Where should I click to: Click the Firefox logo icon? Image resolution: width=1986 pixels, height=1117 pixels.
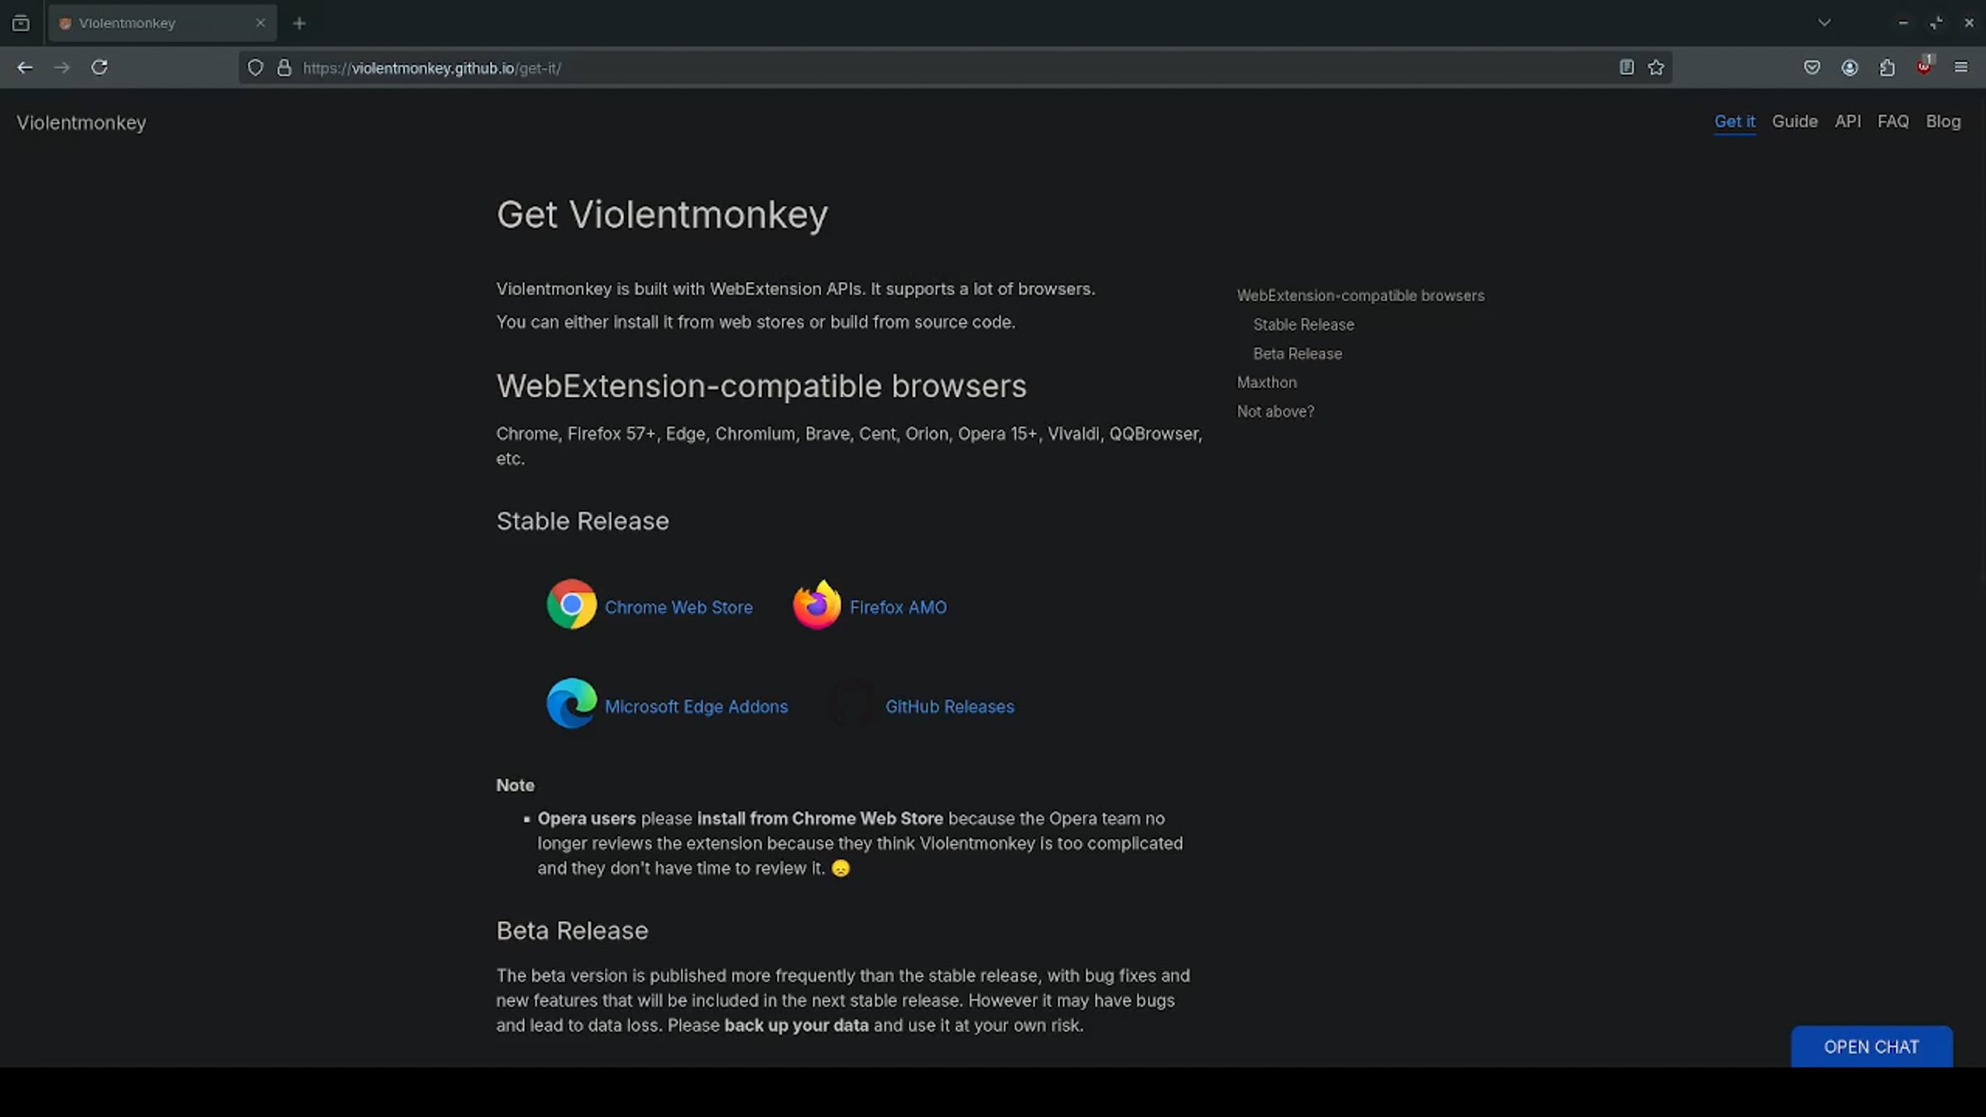817,605
